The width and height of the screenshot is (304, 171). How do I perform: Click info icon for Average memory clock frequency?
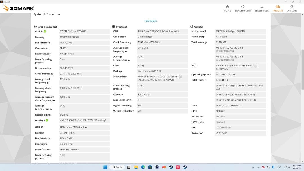click(54, 101)
